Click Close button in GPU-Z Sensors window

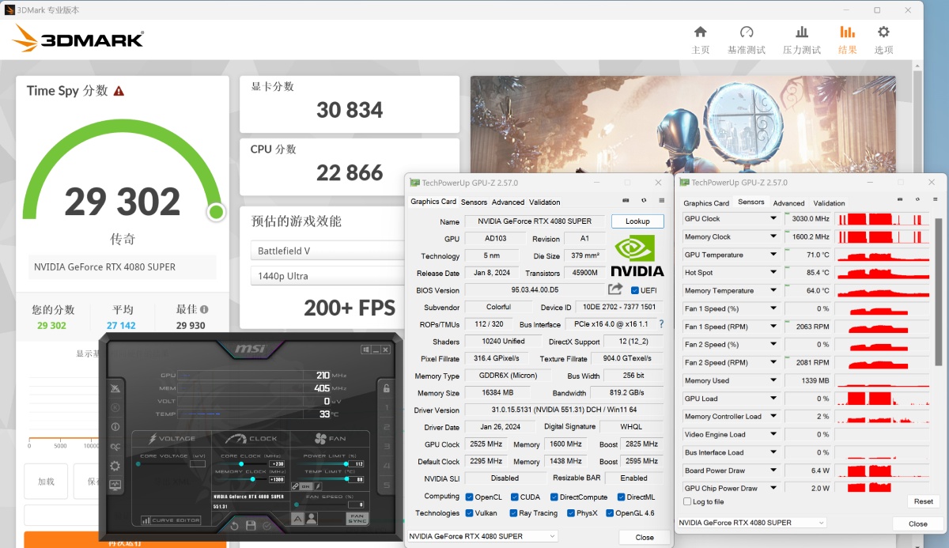[917, 523]
